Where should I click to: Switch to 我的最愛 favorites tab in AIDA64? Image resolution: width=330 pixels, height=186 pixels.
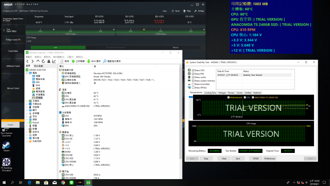[x=38, y=66]
